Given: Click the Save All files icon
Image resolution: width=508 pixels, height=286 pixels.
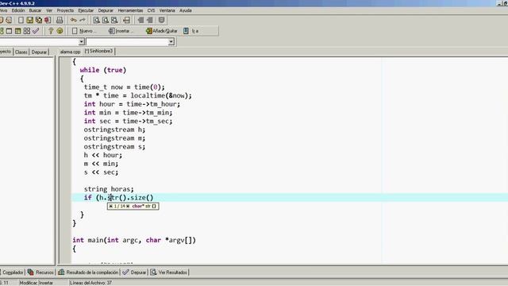Looking at the screenshot, I should 39,20.
